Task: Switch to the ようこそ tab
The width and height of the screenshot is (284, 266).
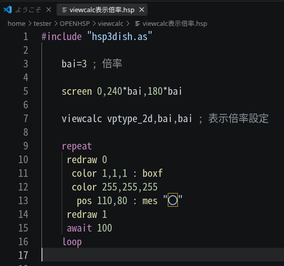Action: (28, 10)
